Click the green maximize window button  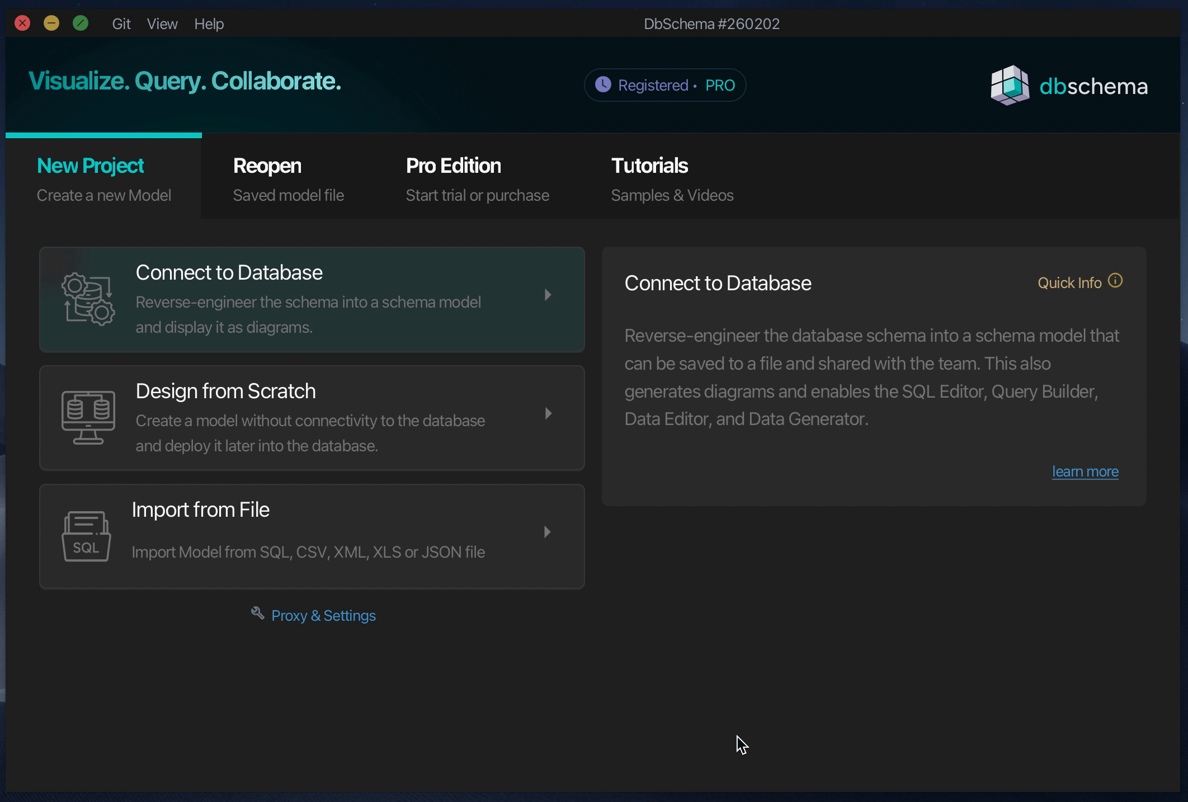(81, 23)
